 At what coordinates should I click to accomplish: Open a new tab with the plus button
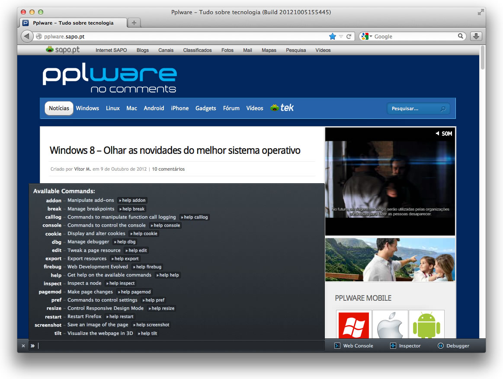tap(134, 23)
